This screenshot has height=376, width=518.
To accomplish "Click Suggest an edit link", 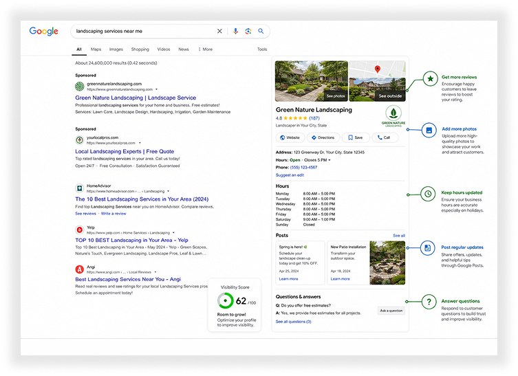I will (290, 175).
